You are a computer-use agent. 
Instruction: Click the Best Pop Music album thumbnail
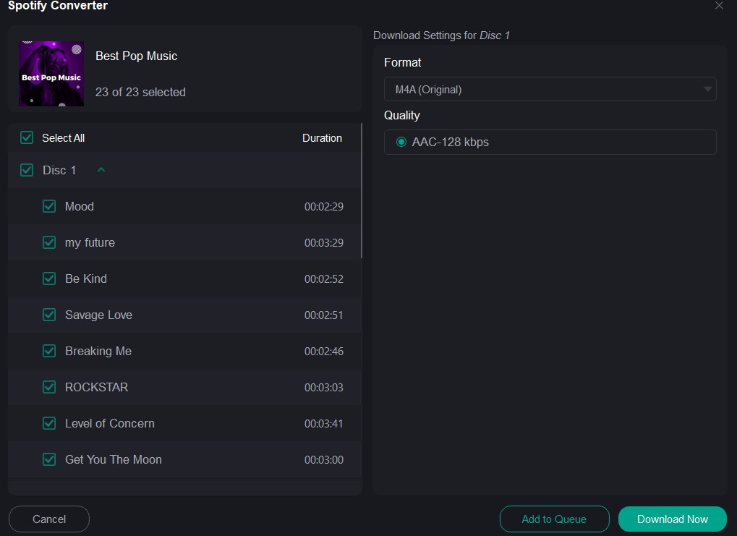pos(51,73)
